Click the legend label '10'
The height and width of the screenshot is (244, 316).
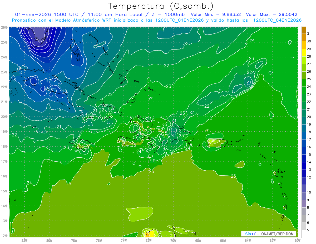309,192
